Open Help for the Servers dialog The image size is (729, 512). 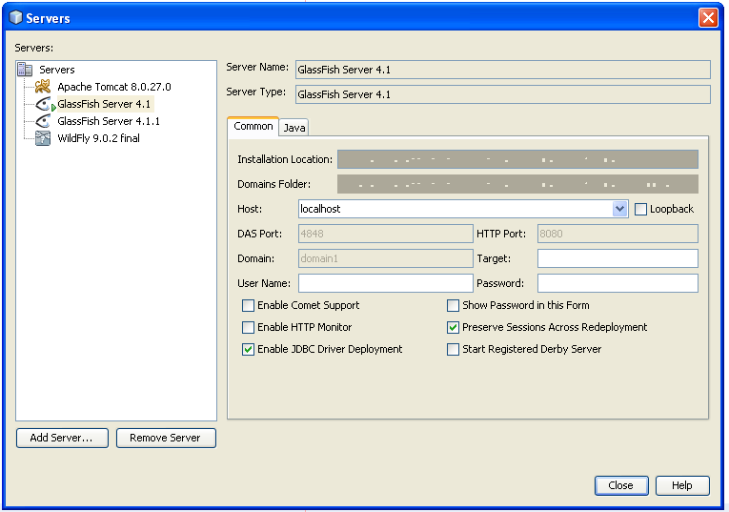[682, 485]
